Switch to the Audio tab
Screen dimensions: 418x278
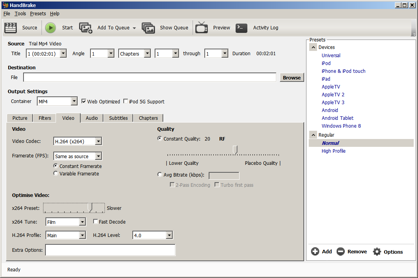pos(92,118)
